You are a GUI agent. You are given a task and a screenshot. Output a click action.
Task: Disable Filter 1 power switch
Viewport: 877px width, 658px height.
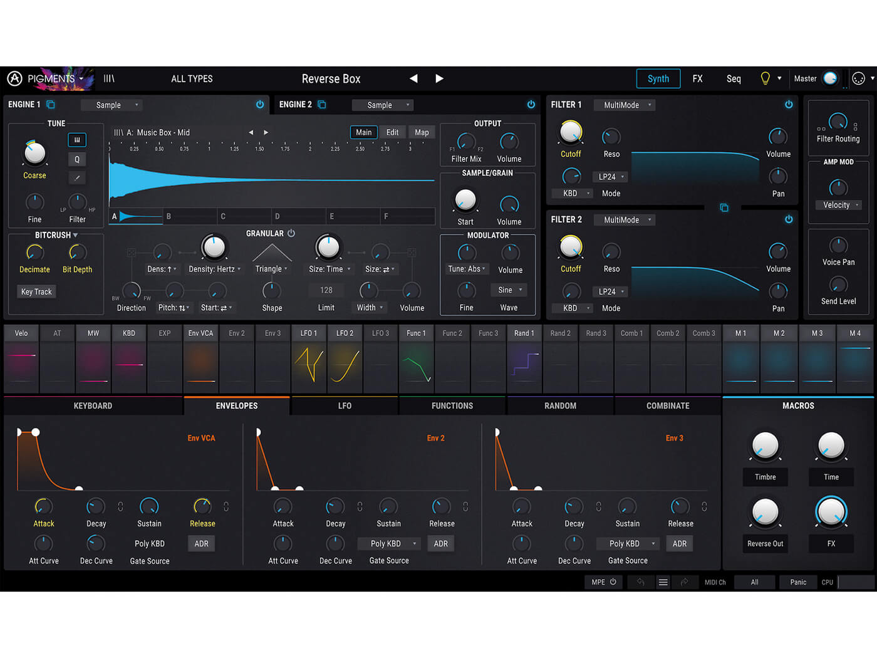pos(789,105)
